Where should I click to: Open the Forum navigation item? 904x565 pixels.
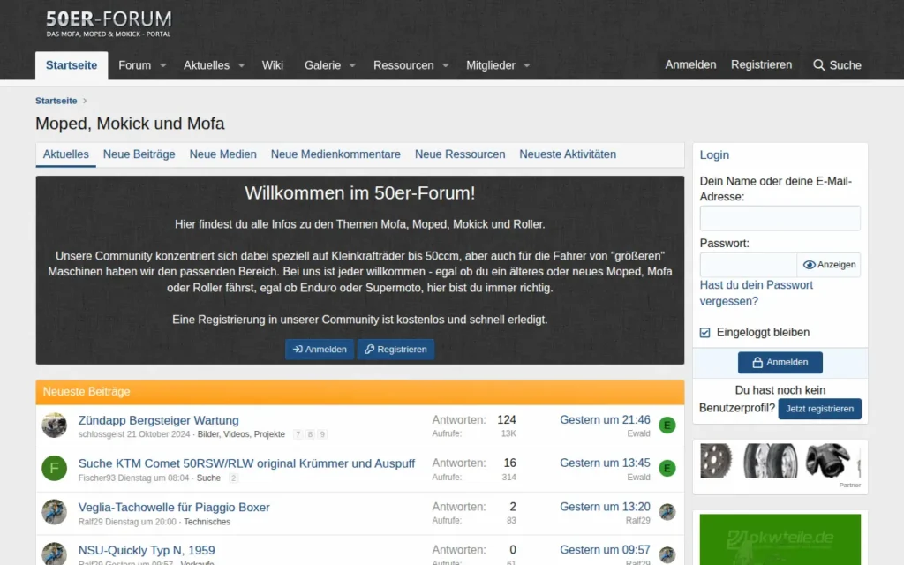tap(135, 65)
